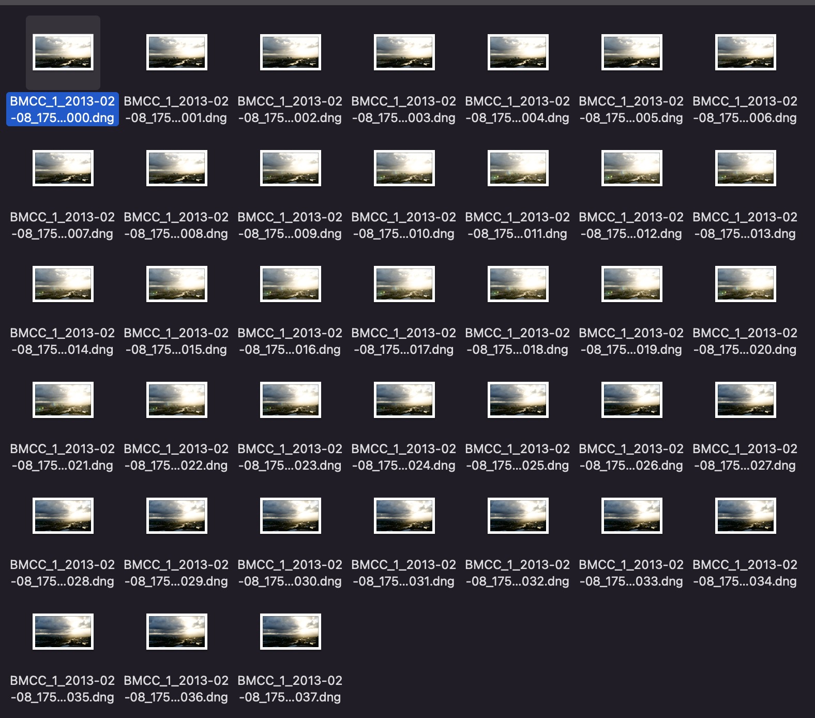Pick the file label ending 030.dng
815x718 pixels.
(x=290, y=573)
